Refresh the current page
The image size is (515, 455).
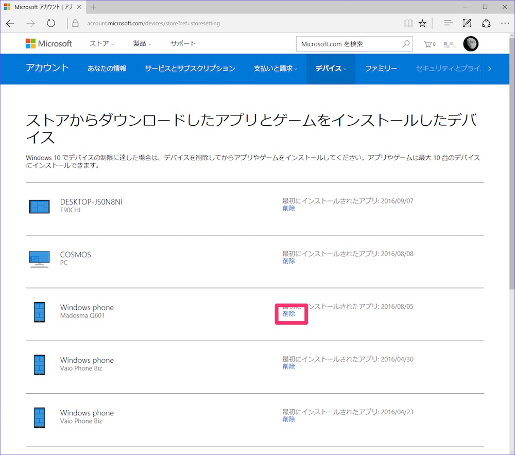(x=51, y=23)
